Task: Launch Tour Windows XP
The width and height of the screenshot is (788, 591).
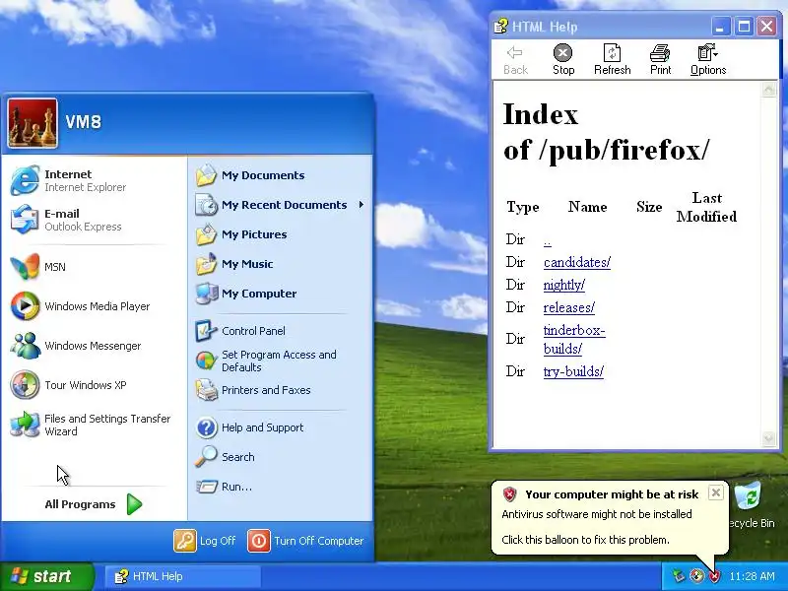Action: point(94,385)
